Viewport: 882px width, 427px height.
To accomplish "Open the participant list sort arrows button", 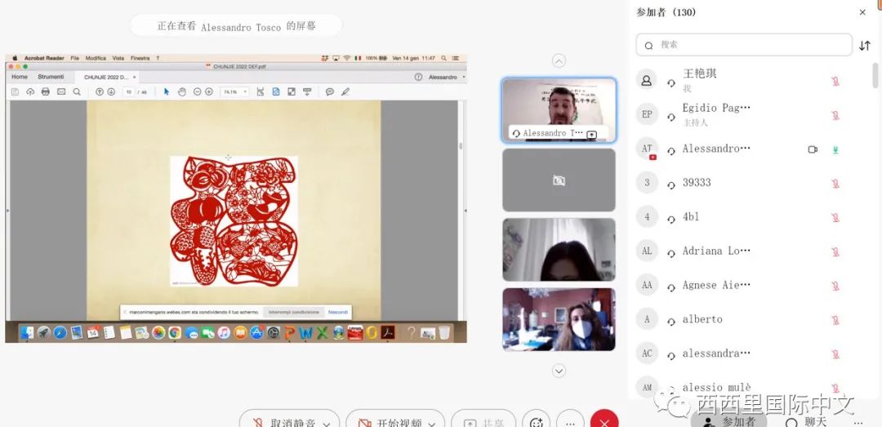I will (x=865, y=46).
